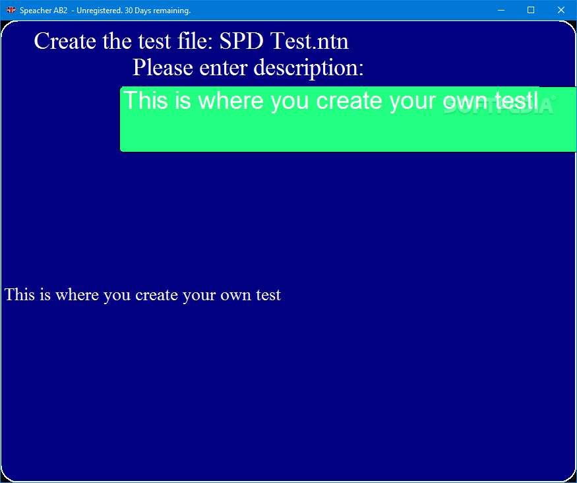Click the title bar text 'Unregistered. 30 Days remaining.'
The width and height of the screenshot is (577, 483).
click(x=134, y=11)
